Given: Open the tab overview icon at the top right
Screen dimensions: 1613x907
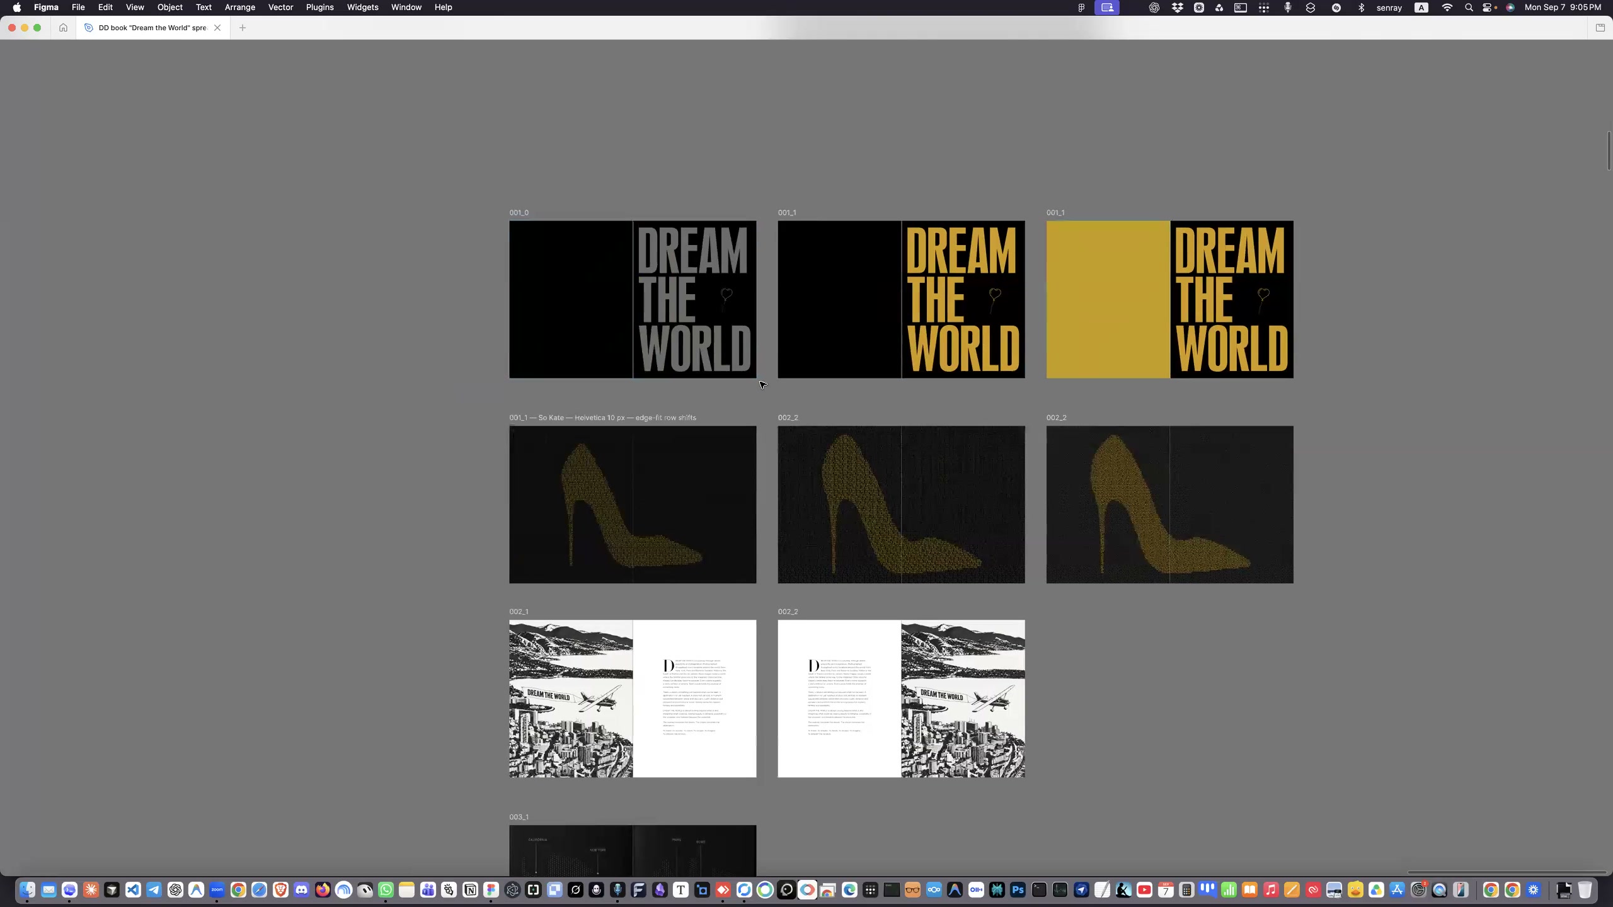Looking at the screenshot, I should click(1600, 28).
